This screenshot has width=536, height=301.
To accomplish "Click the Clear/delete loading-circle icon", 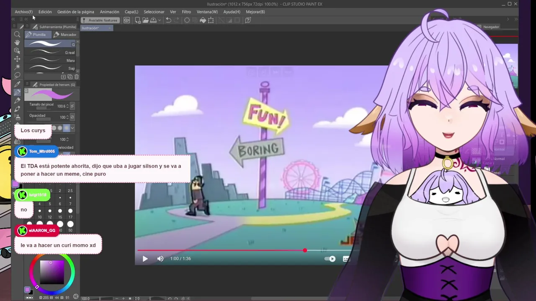I will 187,20.
